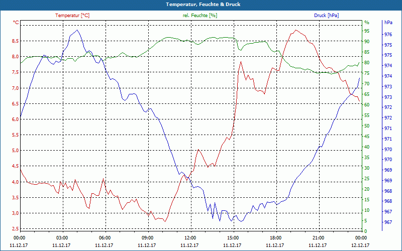The width and height of the screenshot is (402, 251).
Task: Click the "4,5" temperature axis value
Action: point(16,166)
